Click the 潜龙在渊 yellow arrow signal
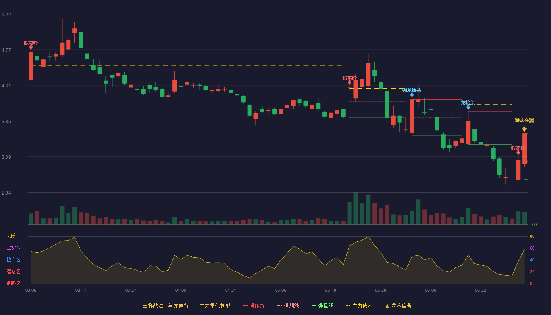 [x=524, y=129]
